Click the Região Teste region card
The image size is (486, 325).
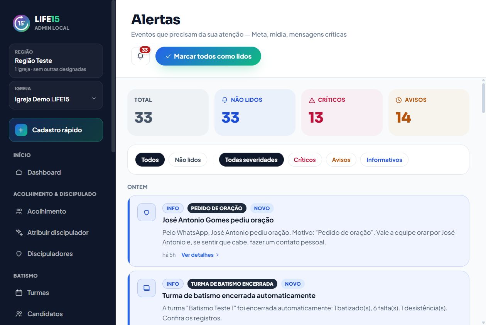(56, 61)
